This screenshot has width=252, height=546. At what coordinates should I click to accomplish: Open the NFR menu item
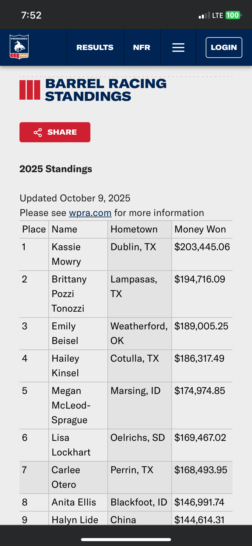click(142, 48)
